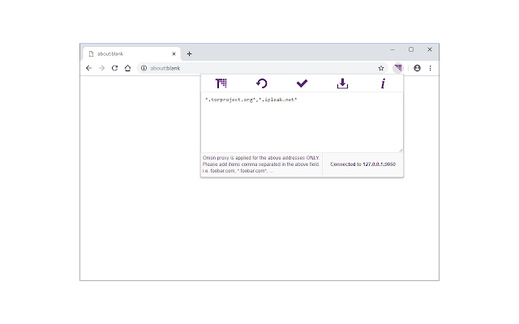Click the checkmark apply icon
Viewport: 519px width, 324px height.
[302, 83]
